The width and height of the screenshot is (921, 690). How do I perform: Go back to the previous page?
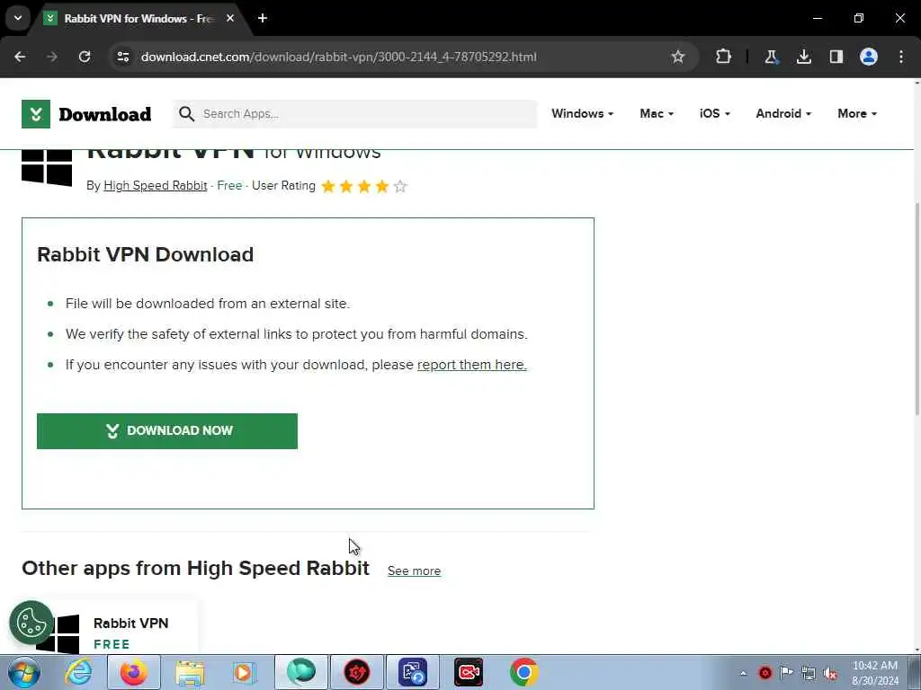[20, 57]
